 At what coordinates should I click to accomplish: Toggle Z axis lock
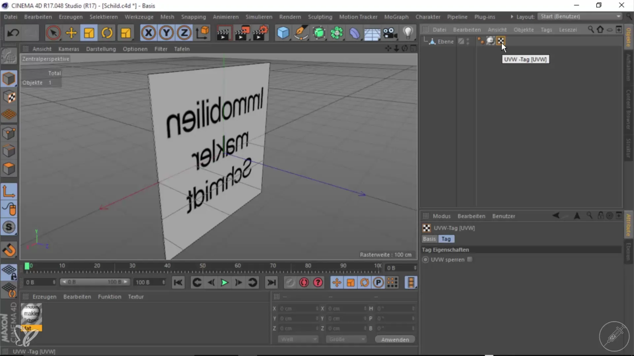(x=184, y=33)
